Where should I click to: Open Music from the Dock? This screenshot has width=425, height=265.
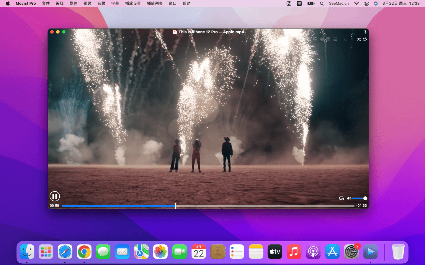294,252
